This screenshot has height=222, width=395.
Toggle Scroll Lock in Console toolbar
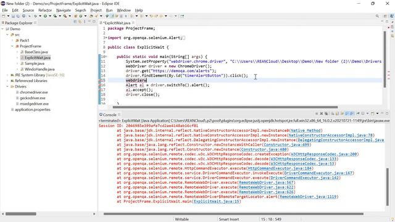[x=337, y=113]
